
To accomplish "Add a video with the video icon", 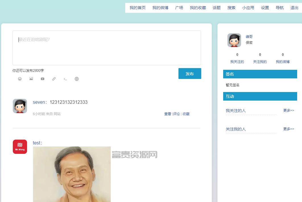I will pos(43,79).
